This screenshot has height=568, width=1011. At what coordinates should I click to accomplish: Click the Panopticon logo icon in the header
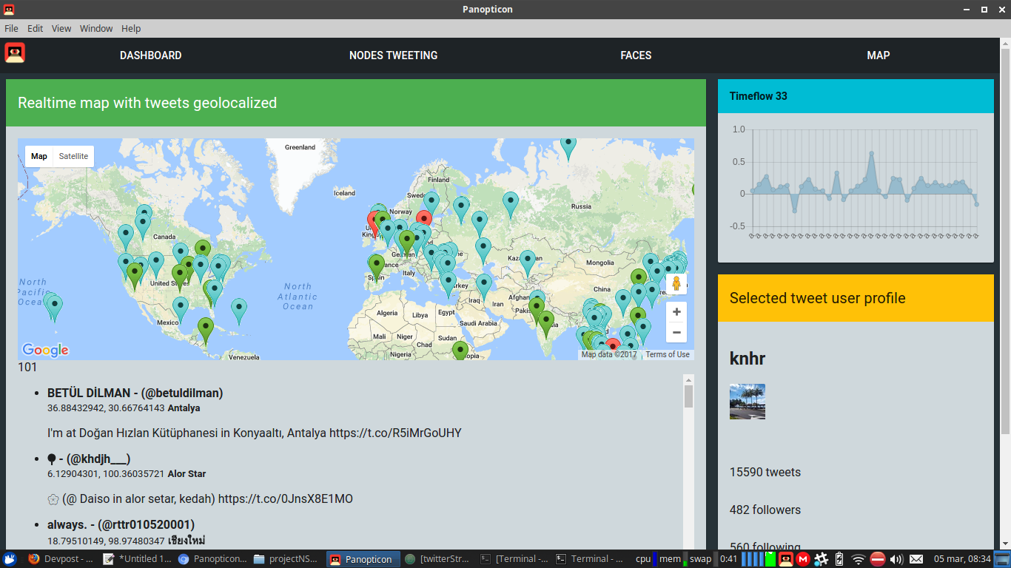pos(15,53)
